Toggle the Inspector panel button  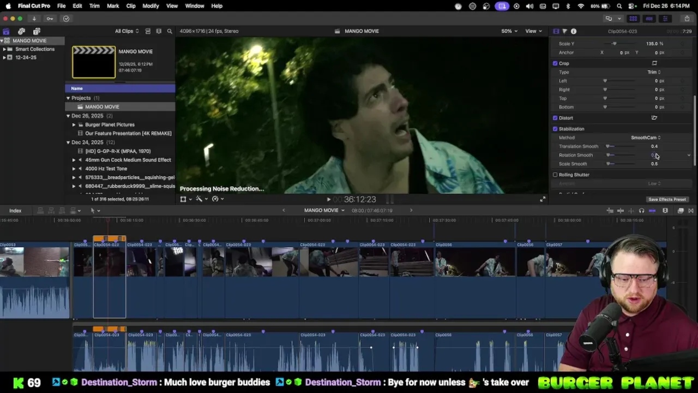[x=665, y=19]
